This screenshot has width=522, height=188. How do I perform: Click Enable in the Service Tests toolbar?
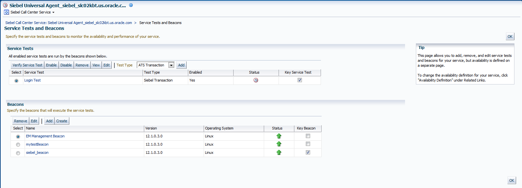51,65
